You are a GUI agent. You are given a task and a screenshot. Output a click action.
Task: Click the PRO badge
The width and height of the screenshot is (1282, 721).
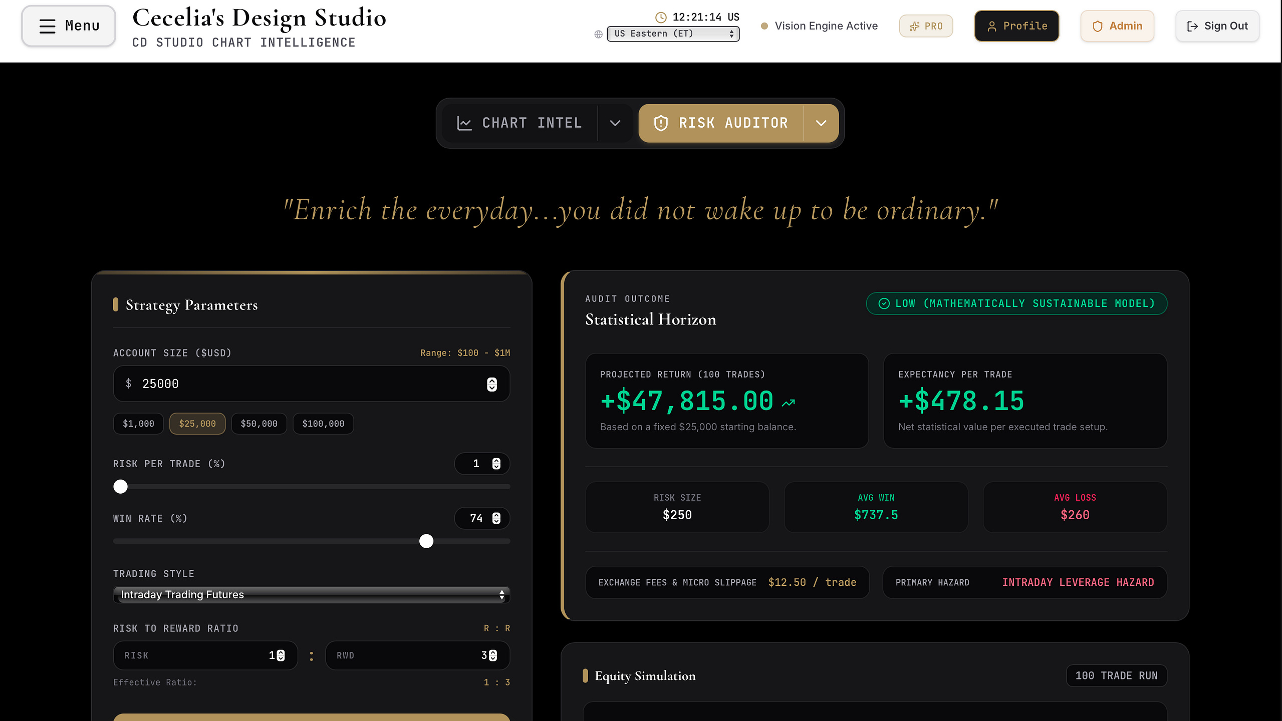click(926, 26)
